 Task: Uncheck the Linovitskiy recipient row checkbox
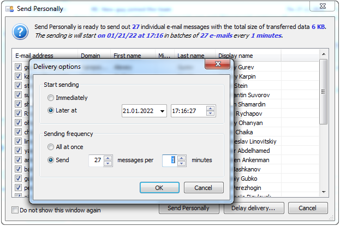[18, 141]
